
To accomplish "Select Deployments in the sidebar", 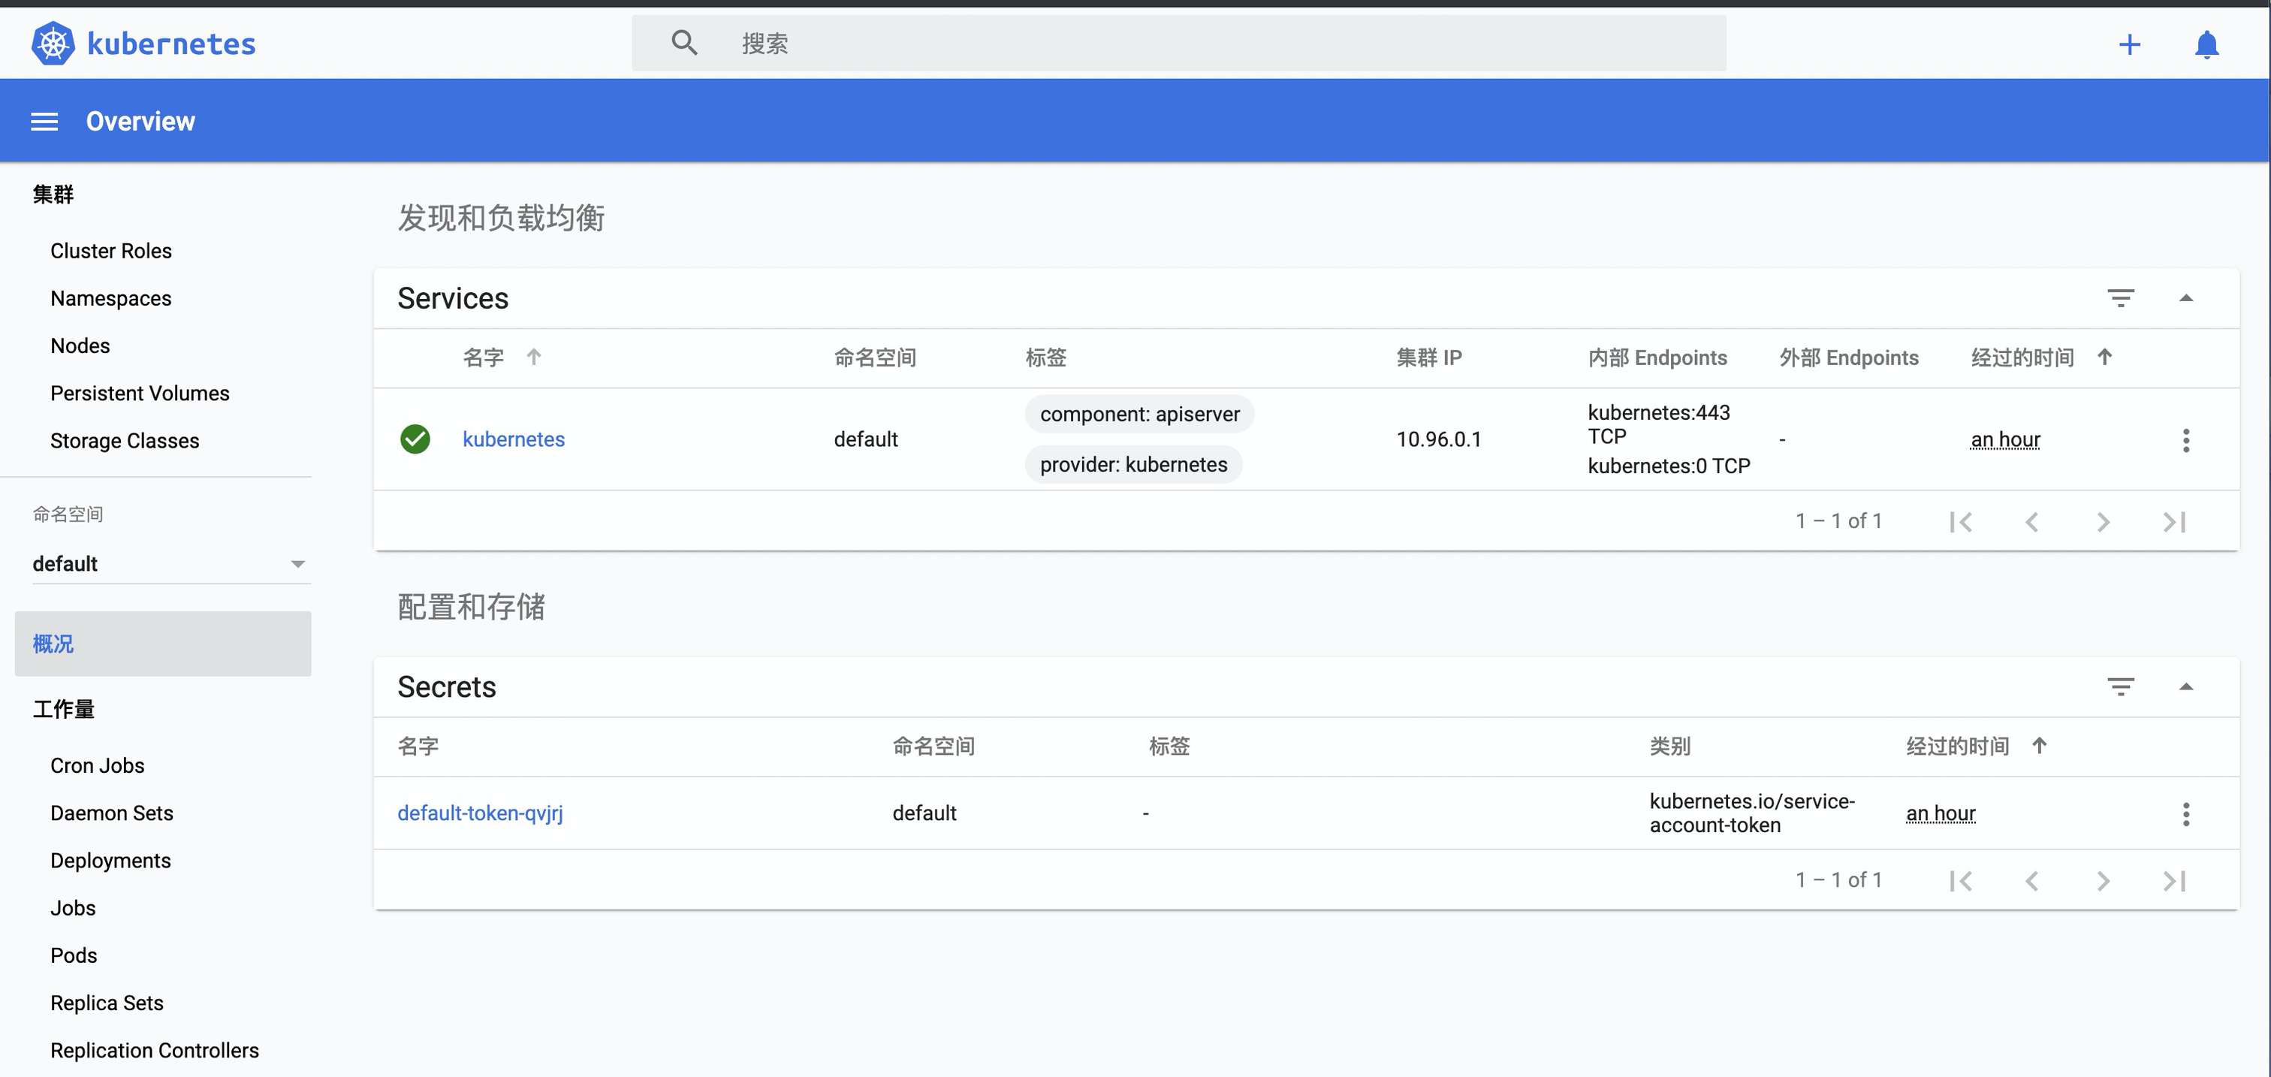I will click(x=110, y=860).
